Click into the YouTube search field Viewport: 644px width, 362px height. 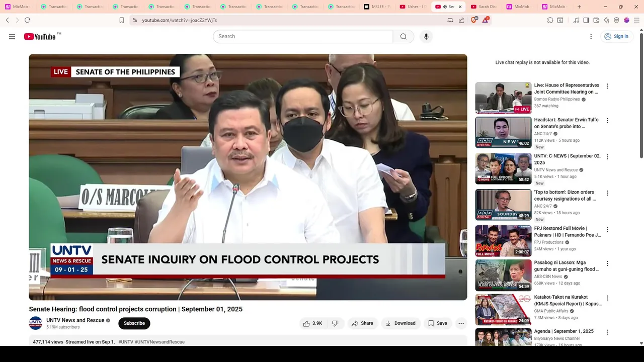[303, 36]
